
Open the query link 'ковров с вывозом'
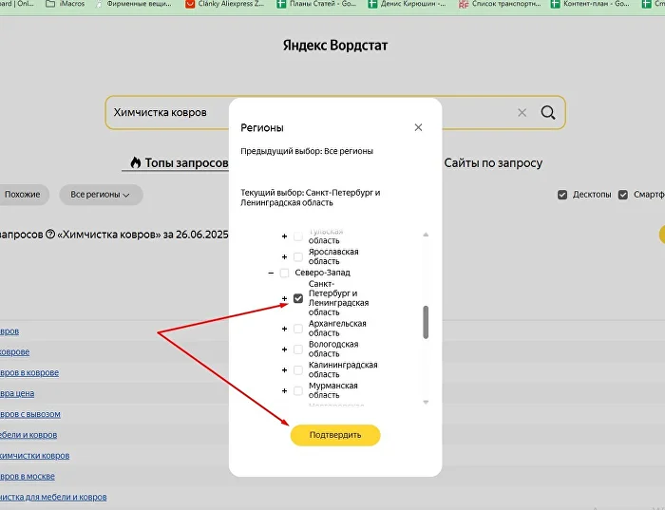pyautogui.click(x=30, y=414)
